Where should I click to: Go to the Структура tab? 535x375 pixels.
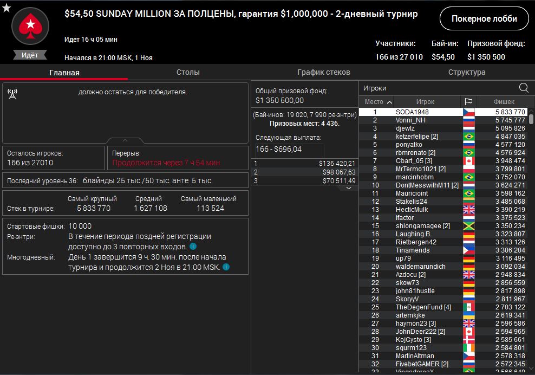(466, 72)
